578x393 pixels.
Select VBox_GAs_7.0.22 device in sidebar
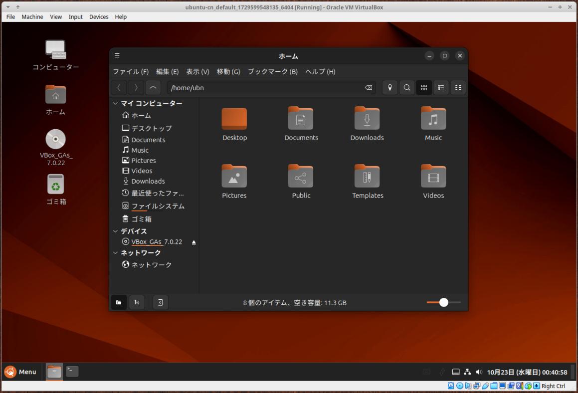coord(152,242)
